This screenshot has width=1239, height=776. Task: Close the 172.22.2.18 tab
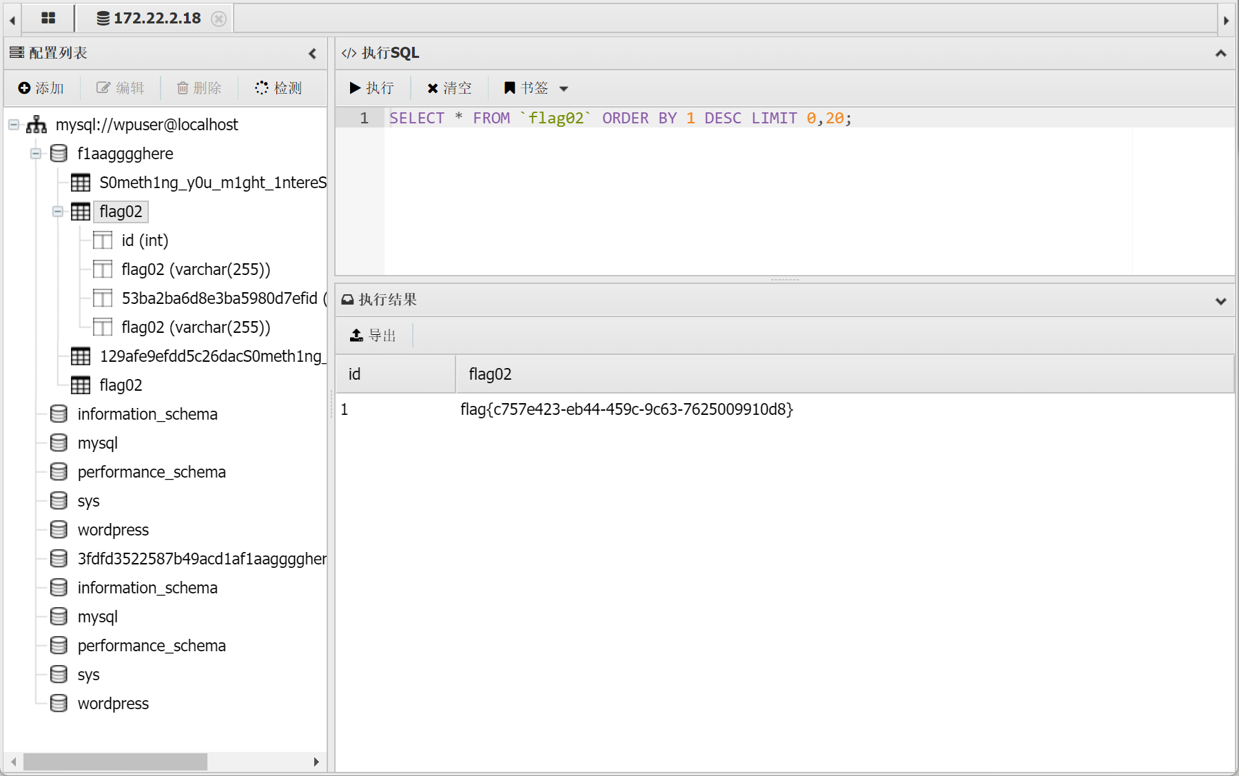click(218, 19)
